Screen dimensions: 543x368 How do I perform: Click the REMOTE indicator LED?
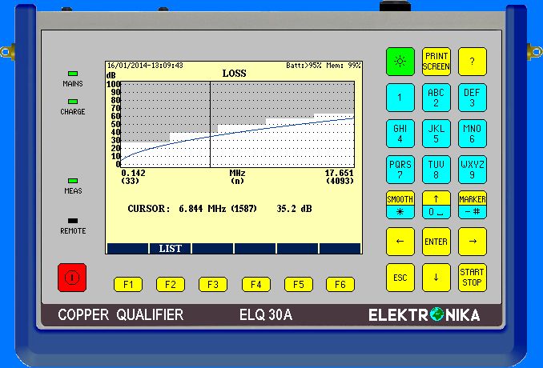coord(73,221)
